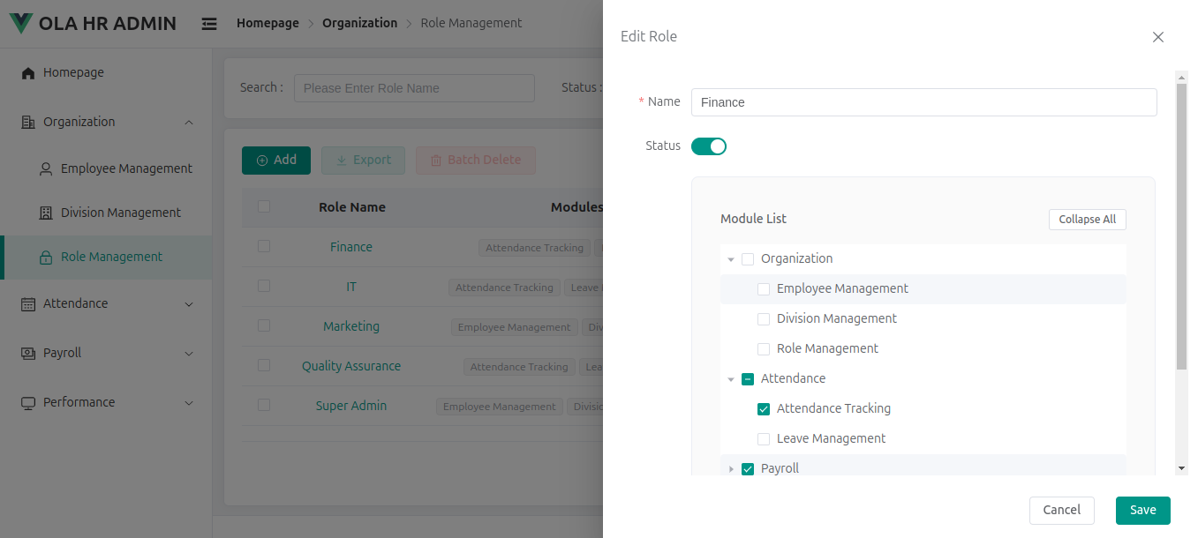The image size is (1198, 538).
Task: Click the Export button
Action: tap(363, 161)
